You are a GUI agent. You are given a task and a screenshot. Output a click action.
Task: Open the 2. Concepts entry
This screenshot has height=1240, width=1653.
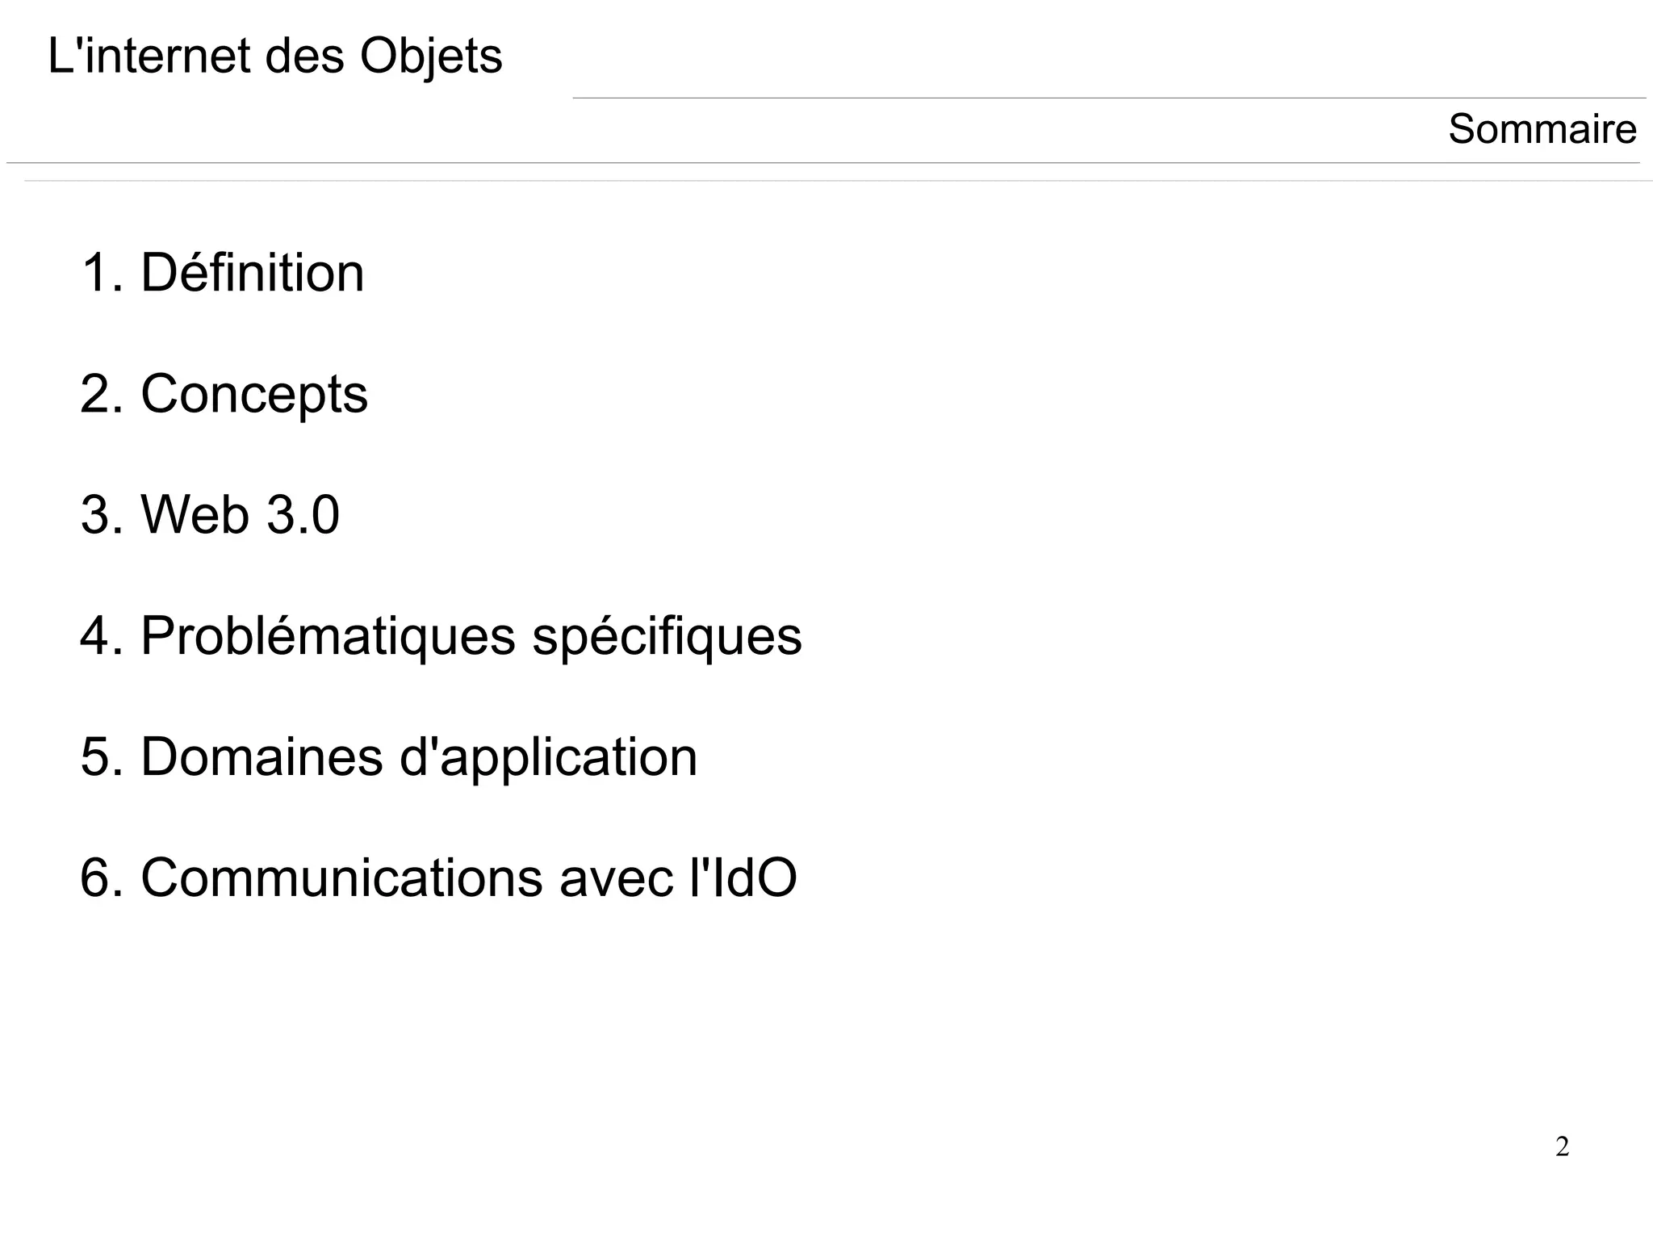coord(224,396)
